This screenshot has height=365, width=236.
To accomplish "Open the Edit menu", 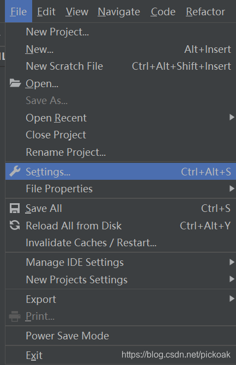I will (x=46, y=11).
